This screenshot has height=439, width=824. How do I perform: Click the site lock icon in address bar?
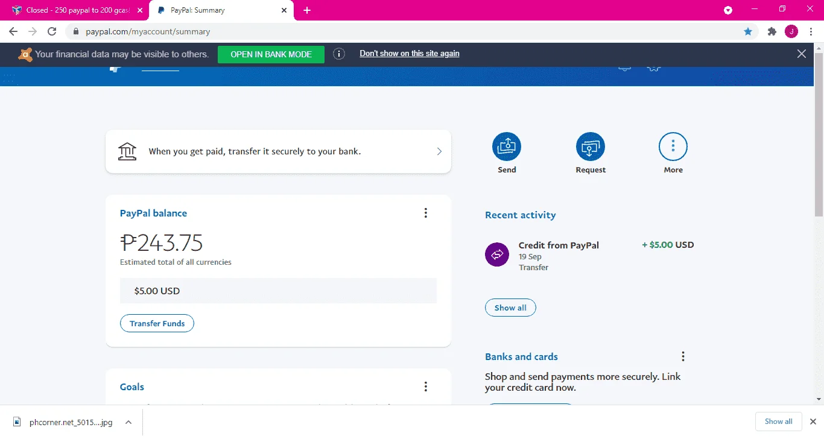(x=76, y=31)
